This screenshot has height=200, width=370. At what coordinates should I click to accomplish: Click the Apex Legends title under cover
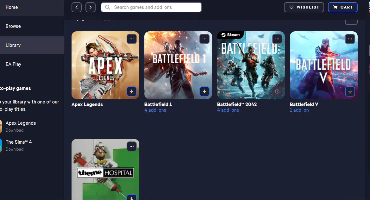click(87, 104)
